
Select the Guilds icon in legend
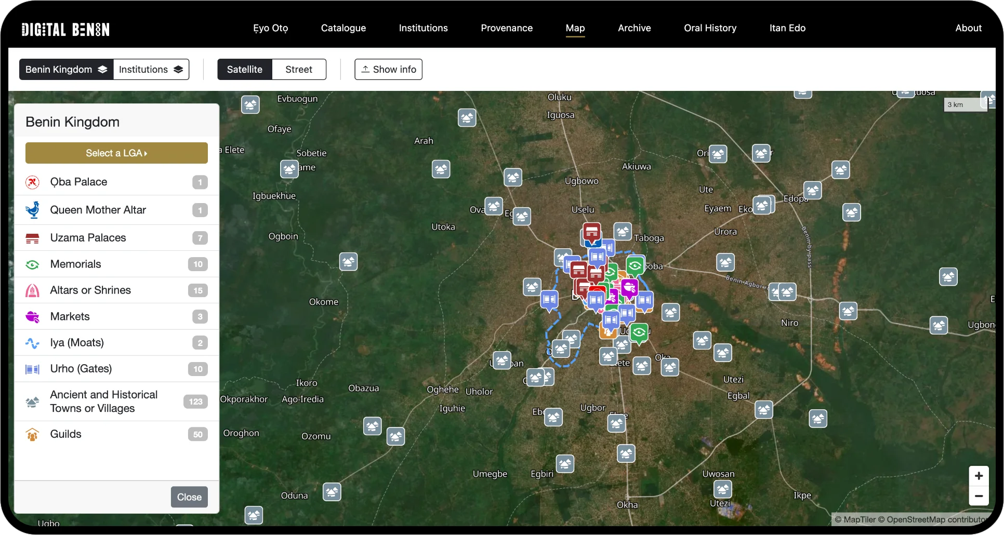(x=32, y=434)
